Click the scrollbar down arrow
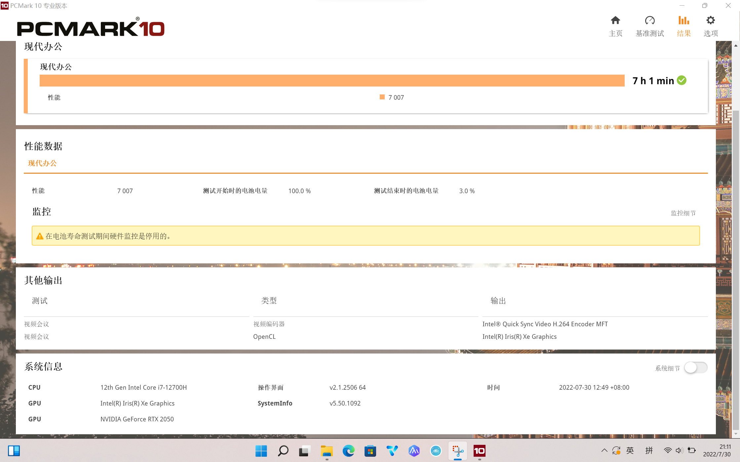 pos(736,434)
